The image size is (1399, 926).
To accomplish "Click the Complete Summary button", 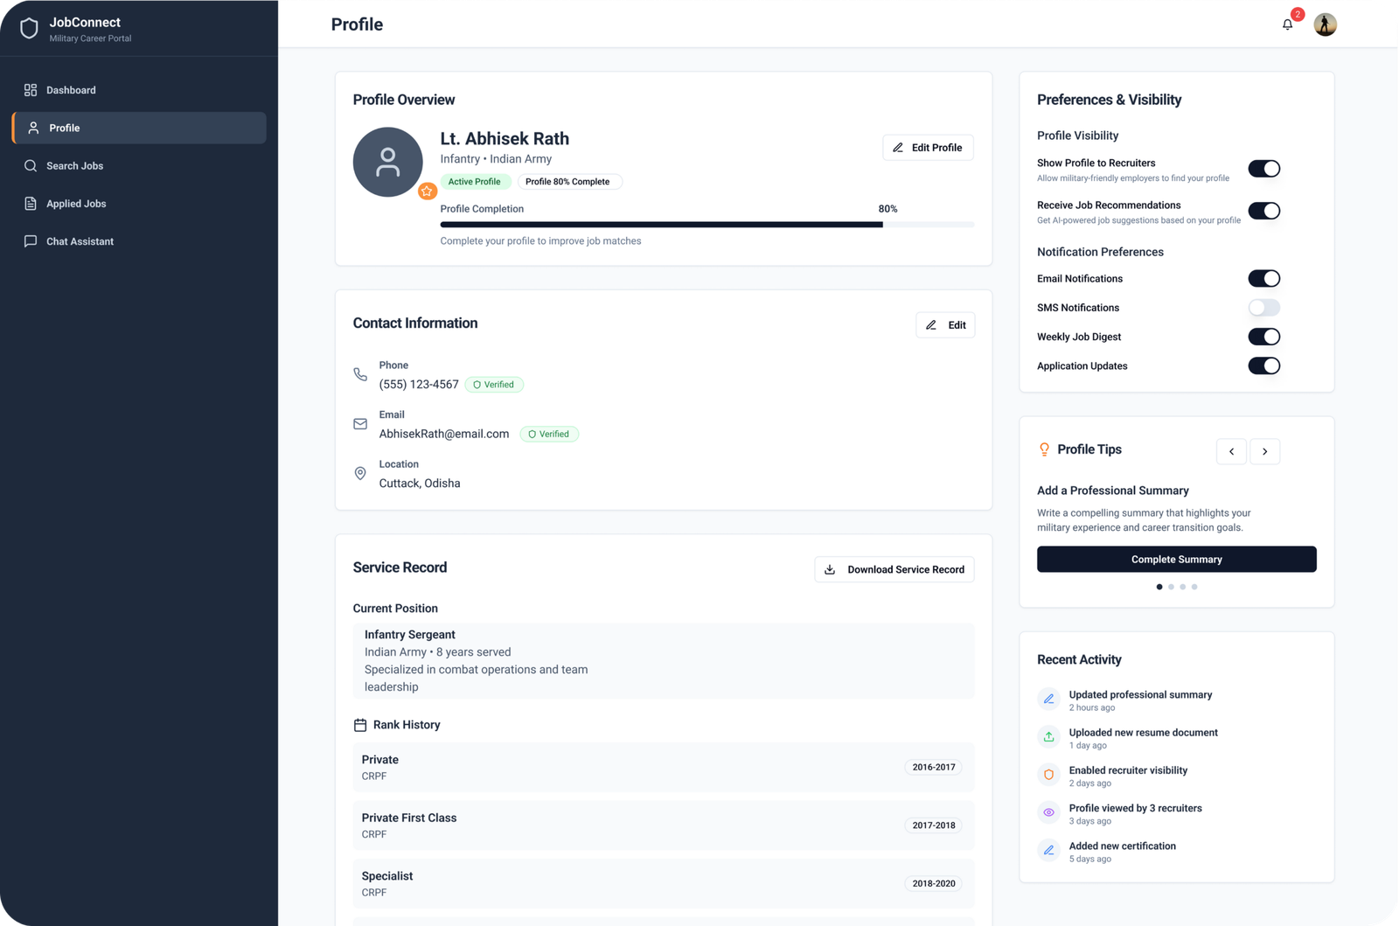I will tap(1176, 560).
